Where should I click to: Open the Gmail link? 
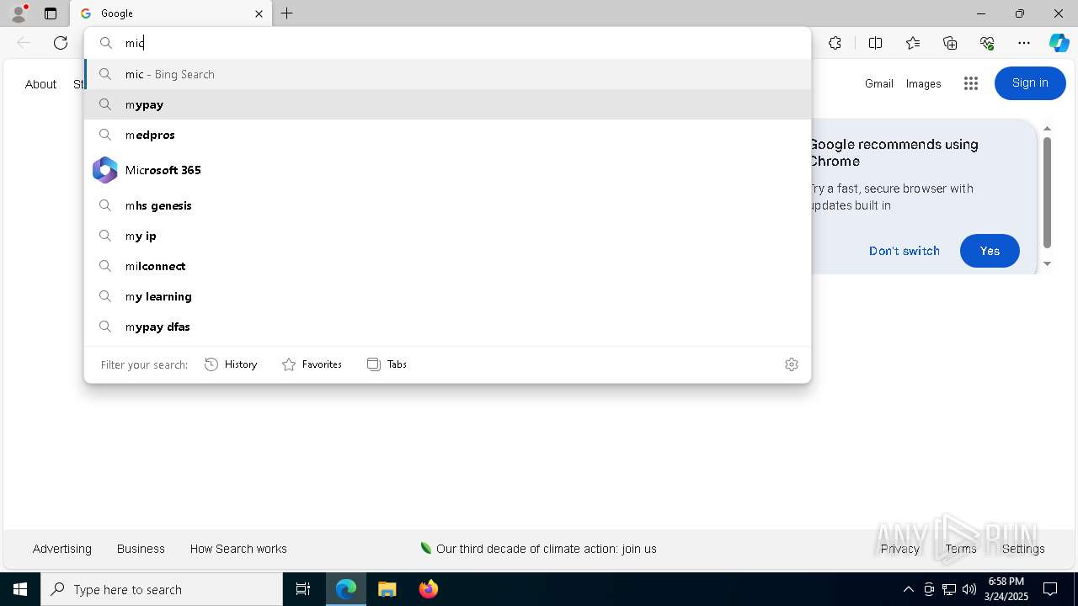[878, 83]
